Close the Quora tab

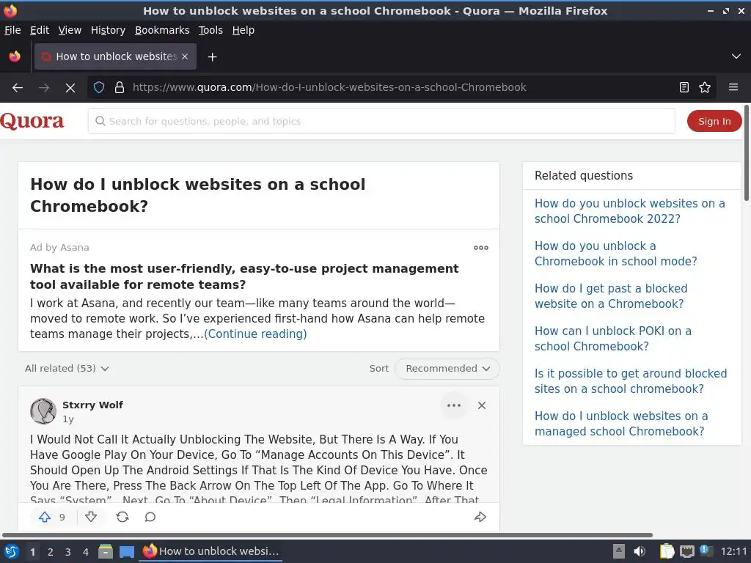click(x=185, y=56)
